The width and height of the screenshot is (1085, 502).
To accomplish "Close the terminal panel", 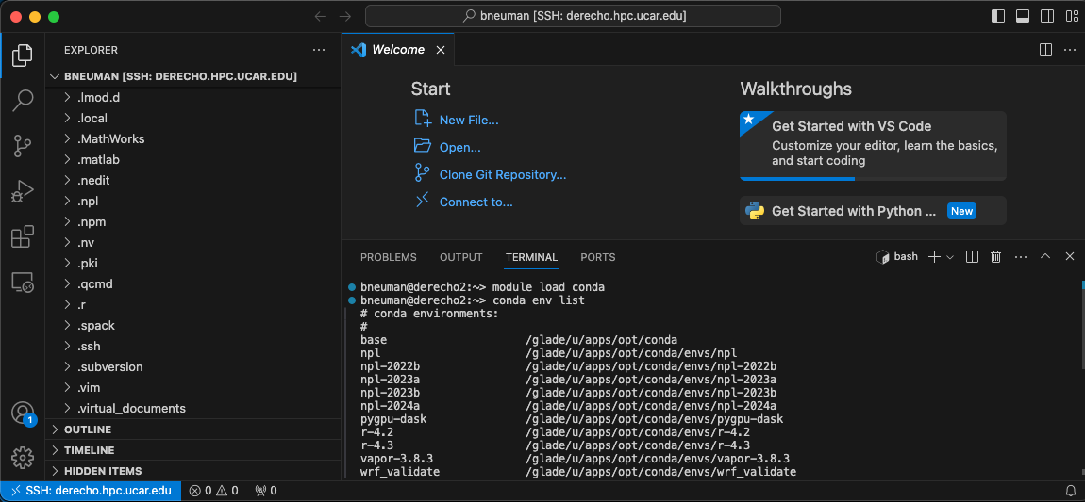I will point(1070,257).
